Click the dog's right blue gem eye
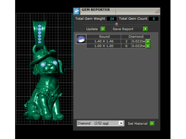 [55, 63]
